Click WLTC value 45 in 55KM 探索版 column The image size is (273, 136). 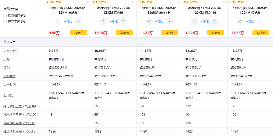click(96, 115)
